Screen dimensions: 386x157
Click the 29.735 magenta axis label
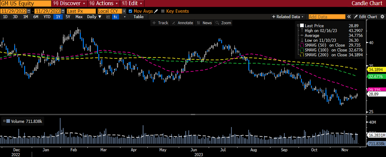click(x=376, y=90)
